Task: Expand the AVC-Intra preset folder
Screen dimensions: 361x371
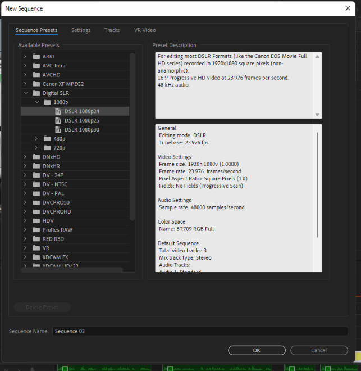Action: (x=25, y=66)
